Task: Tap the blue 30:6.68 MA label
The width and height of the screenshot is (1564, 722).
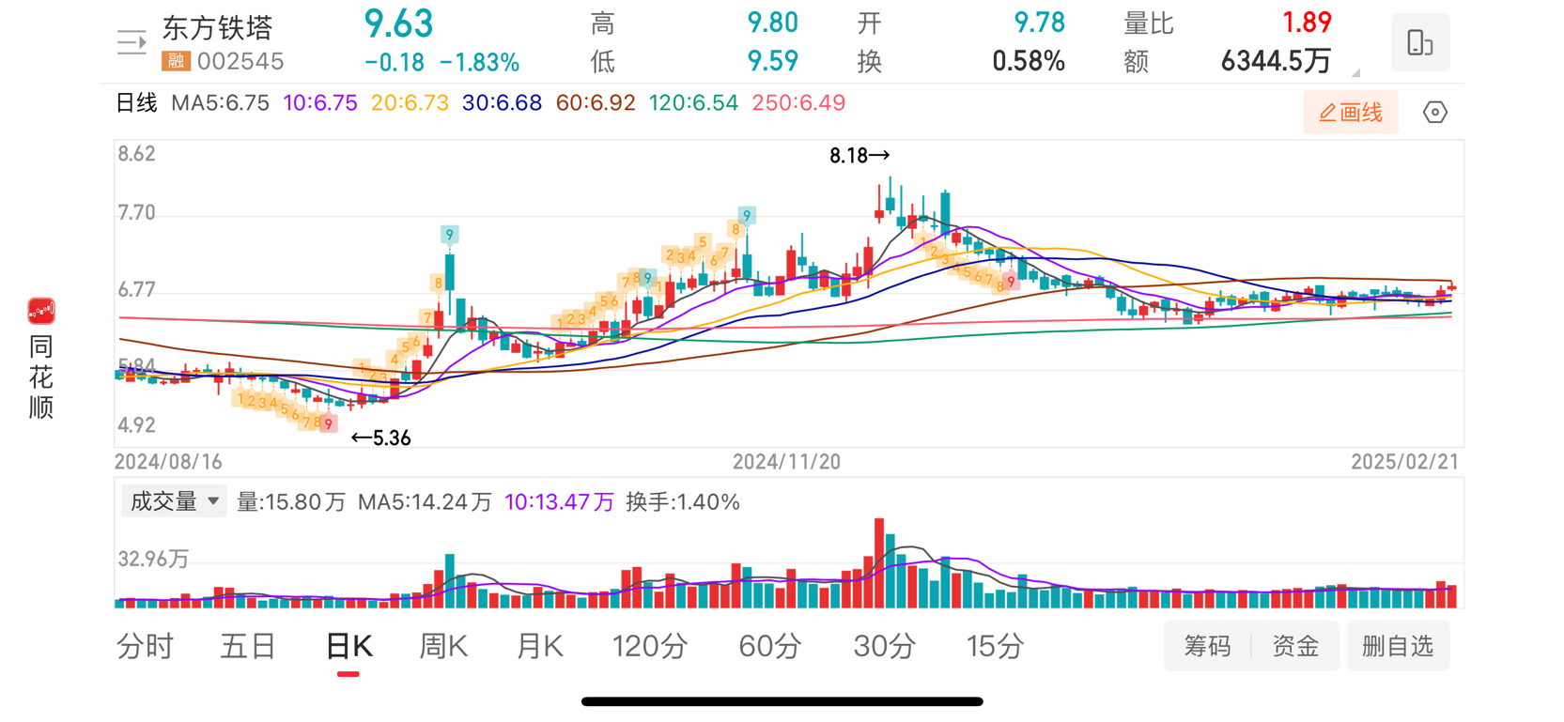Action: tap(502, 103)
